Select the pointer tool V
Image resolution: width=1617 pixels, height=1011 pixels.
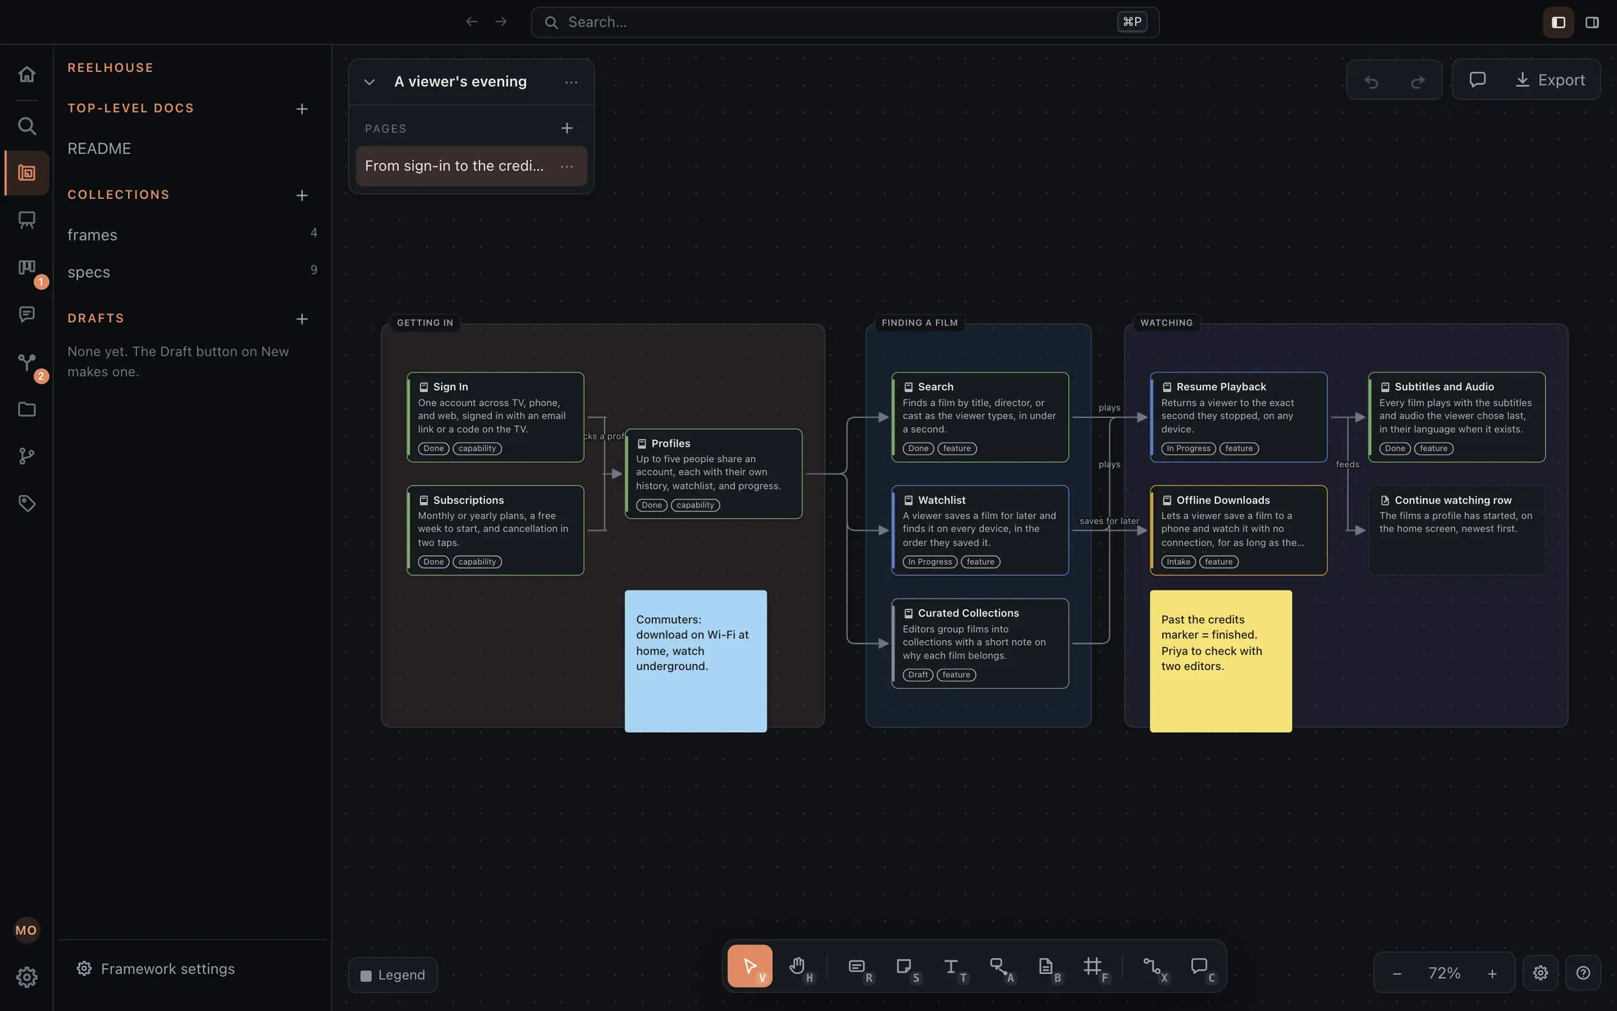tap(750, 967)
